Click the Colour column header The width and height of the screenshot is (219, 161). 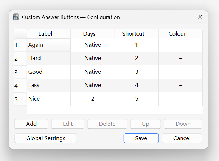[x=181, y=33]
